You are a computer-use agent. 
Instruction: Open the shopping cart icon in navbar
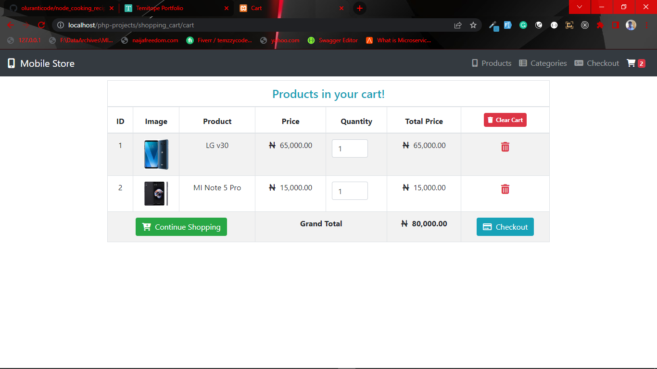[x=631, y=63]
